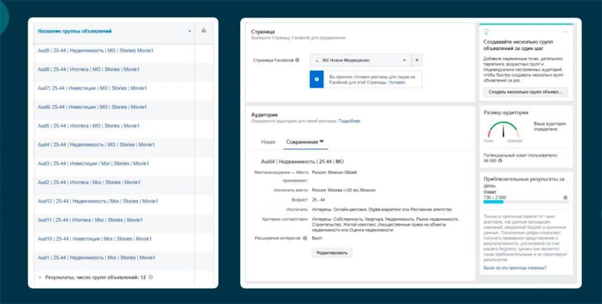
Task: Open sort dropdown in Название группы объявлений header
Action: (190, 31)
